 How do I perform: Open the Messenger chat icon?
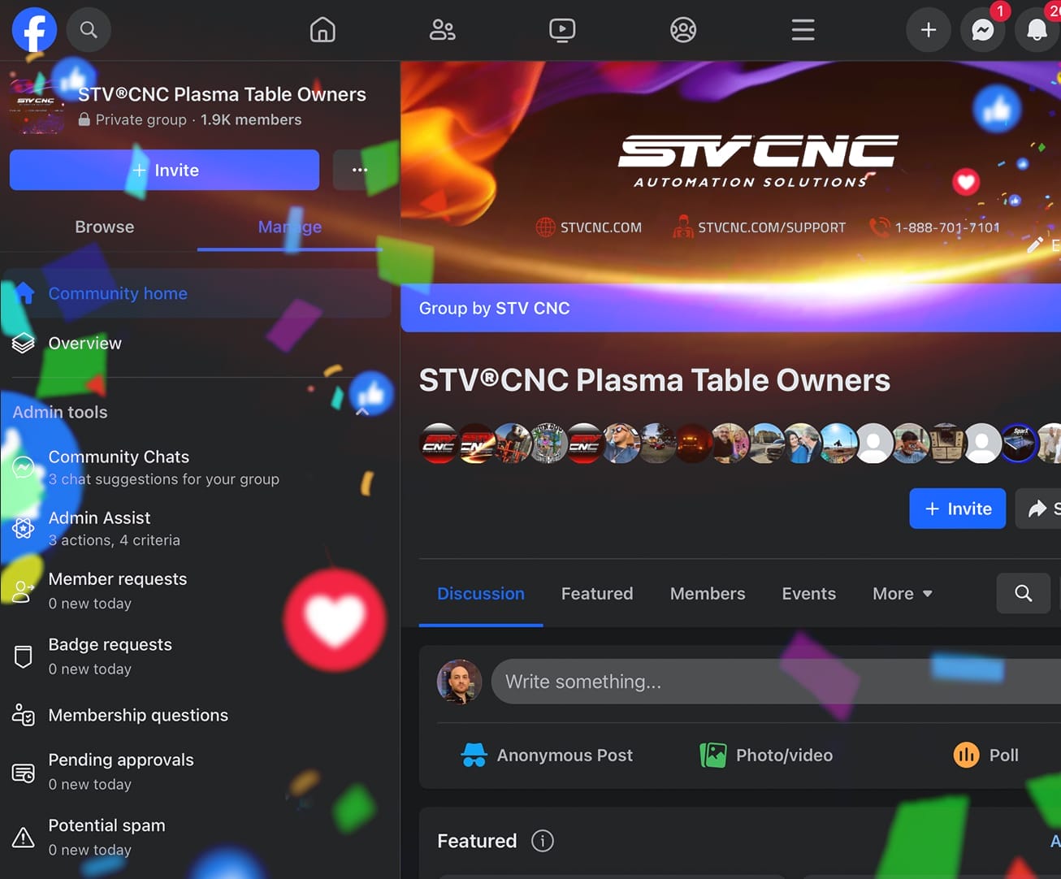click(982, 30)
